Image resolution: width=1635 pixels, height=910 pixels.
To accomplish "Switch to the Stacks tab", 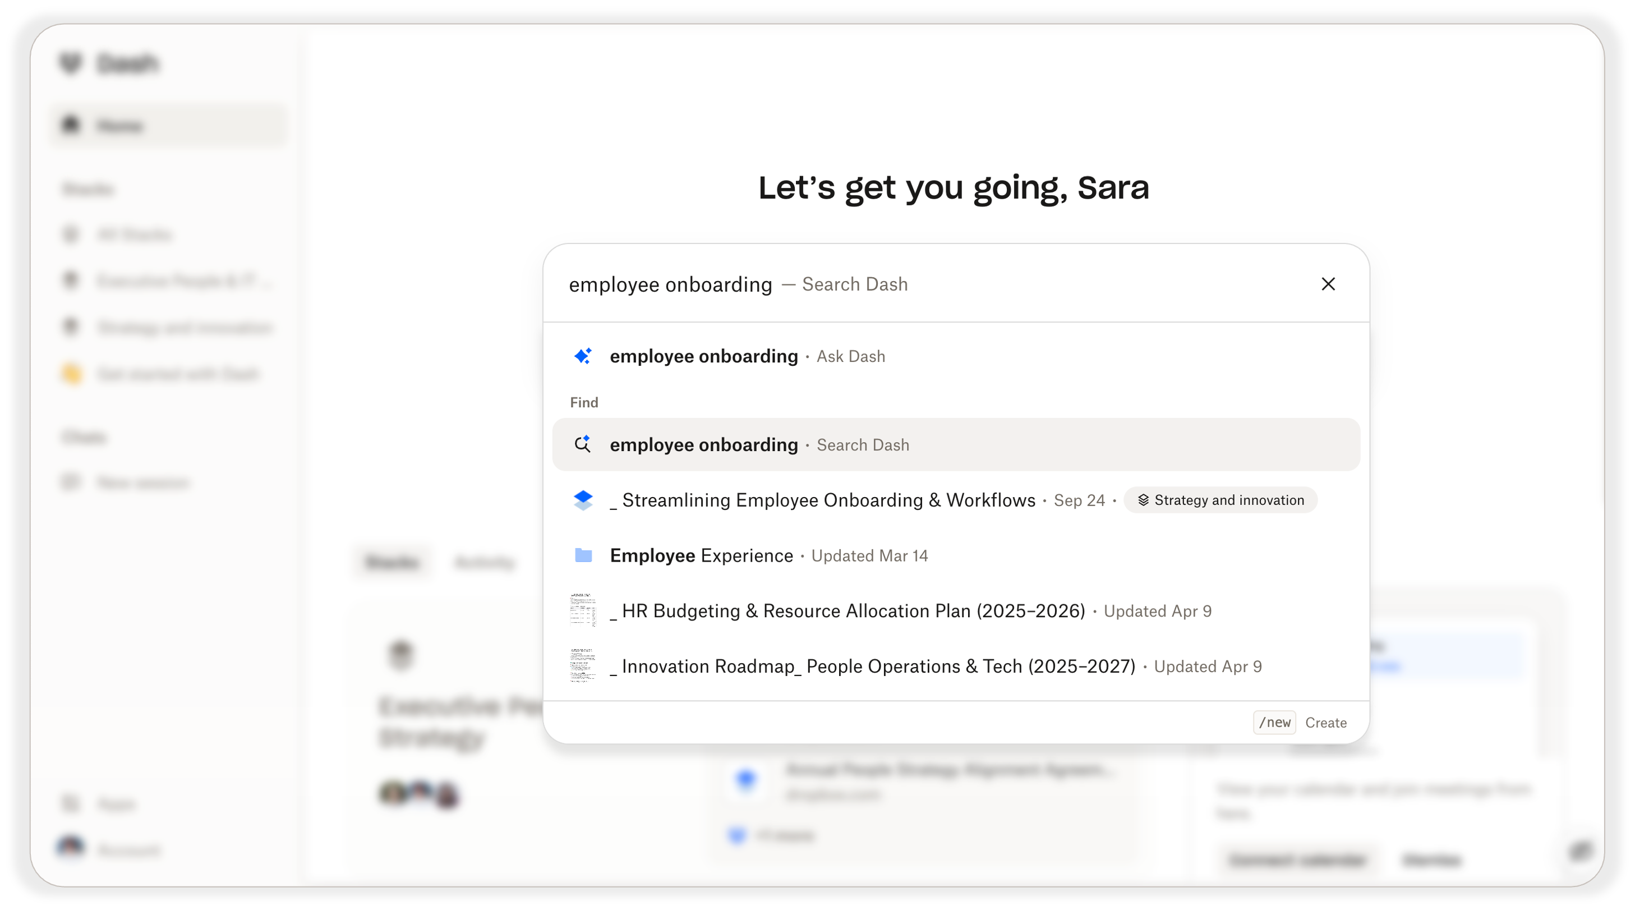I will click(x=392, y=562).
